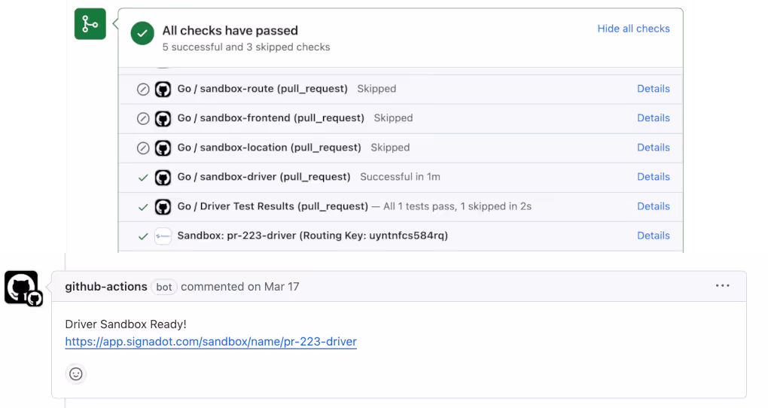Hide all checks
Screen dimensions: 768x408
coord(633,29)
